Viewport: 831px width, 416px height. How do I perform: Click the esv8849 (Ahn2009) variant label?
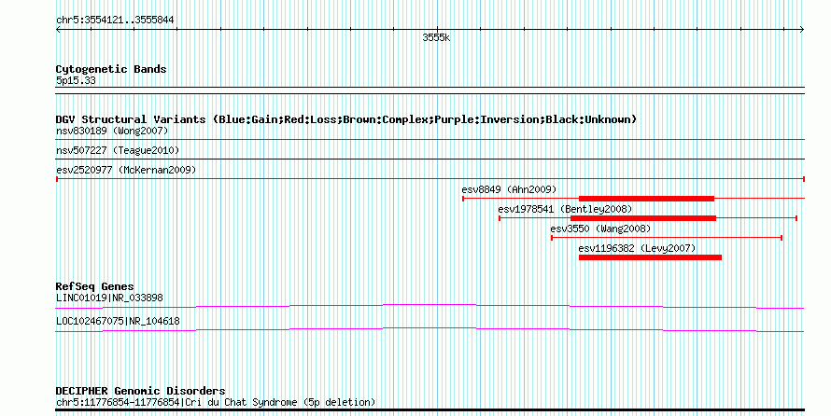[x=509, y=189]
